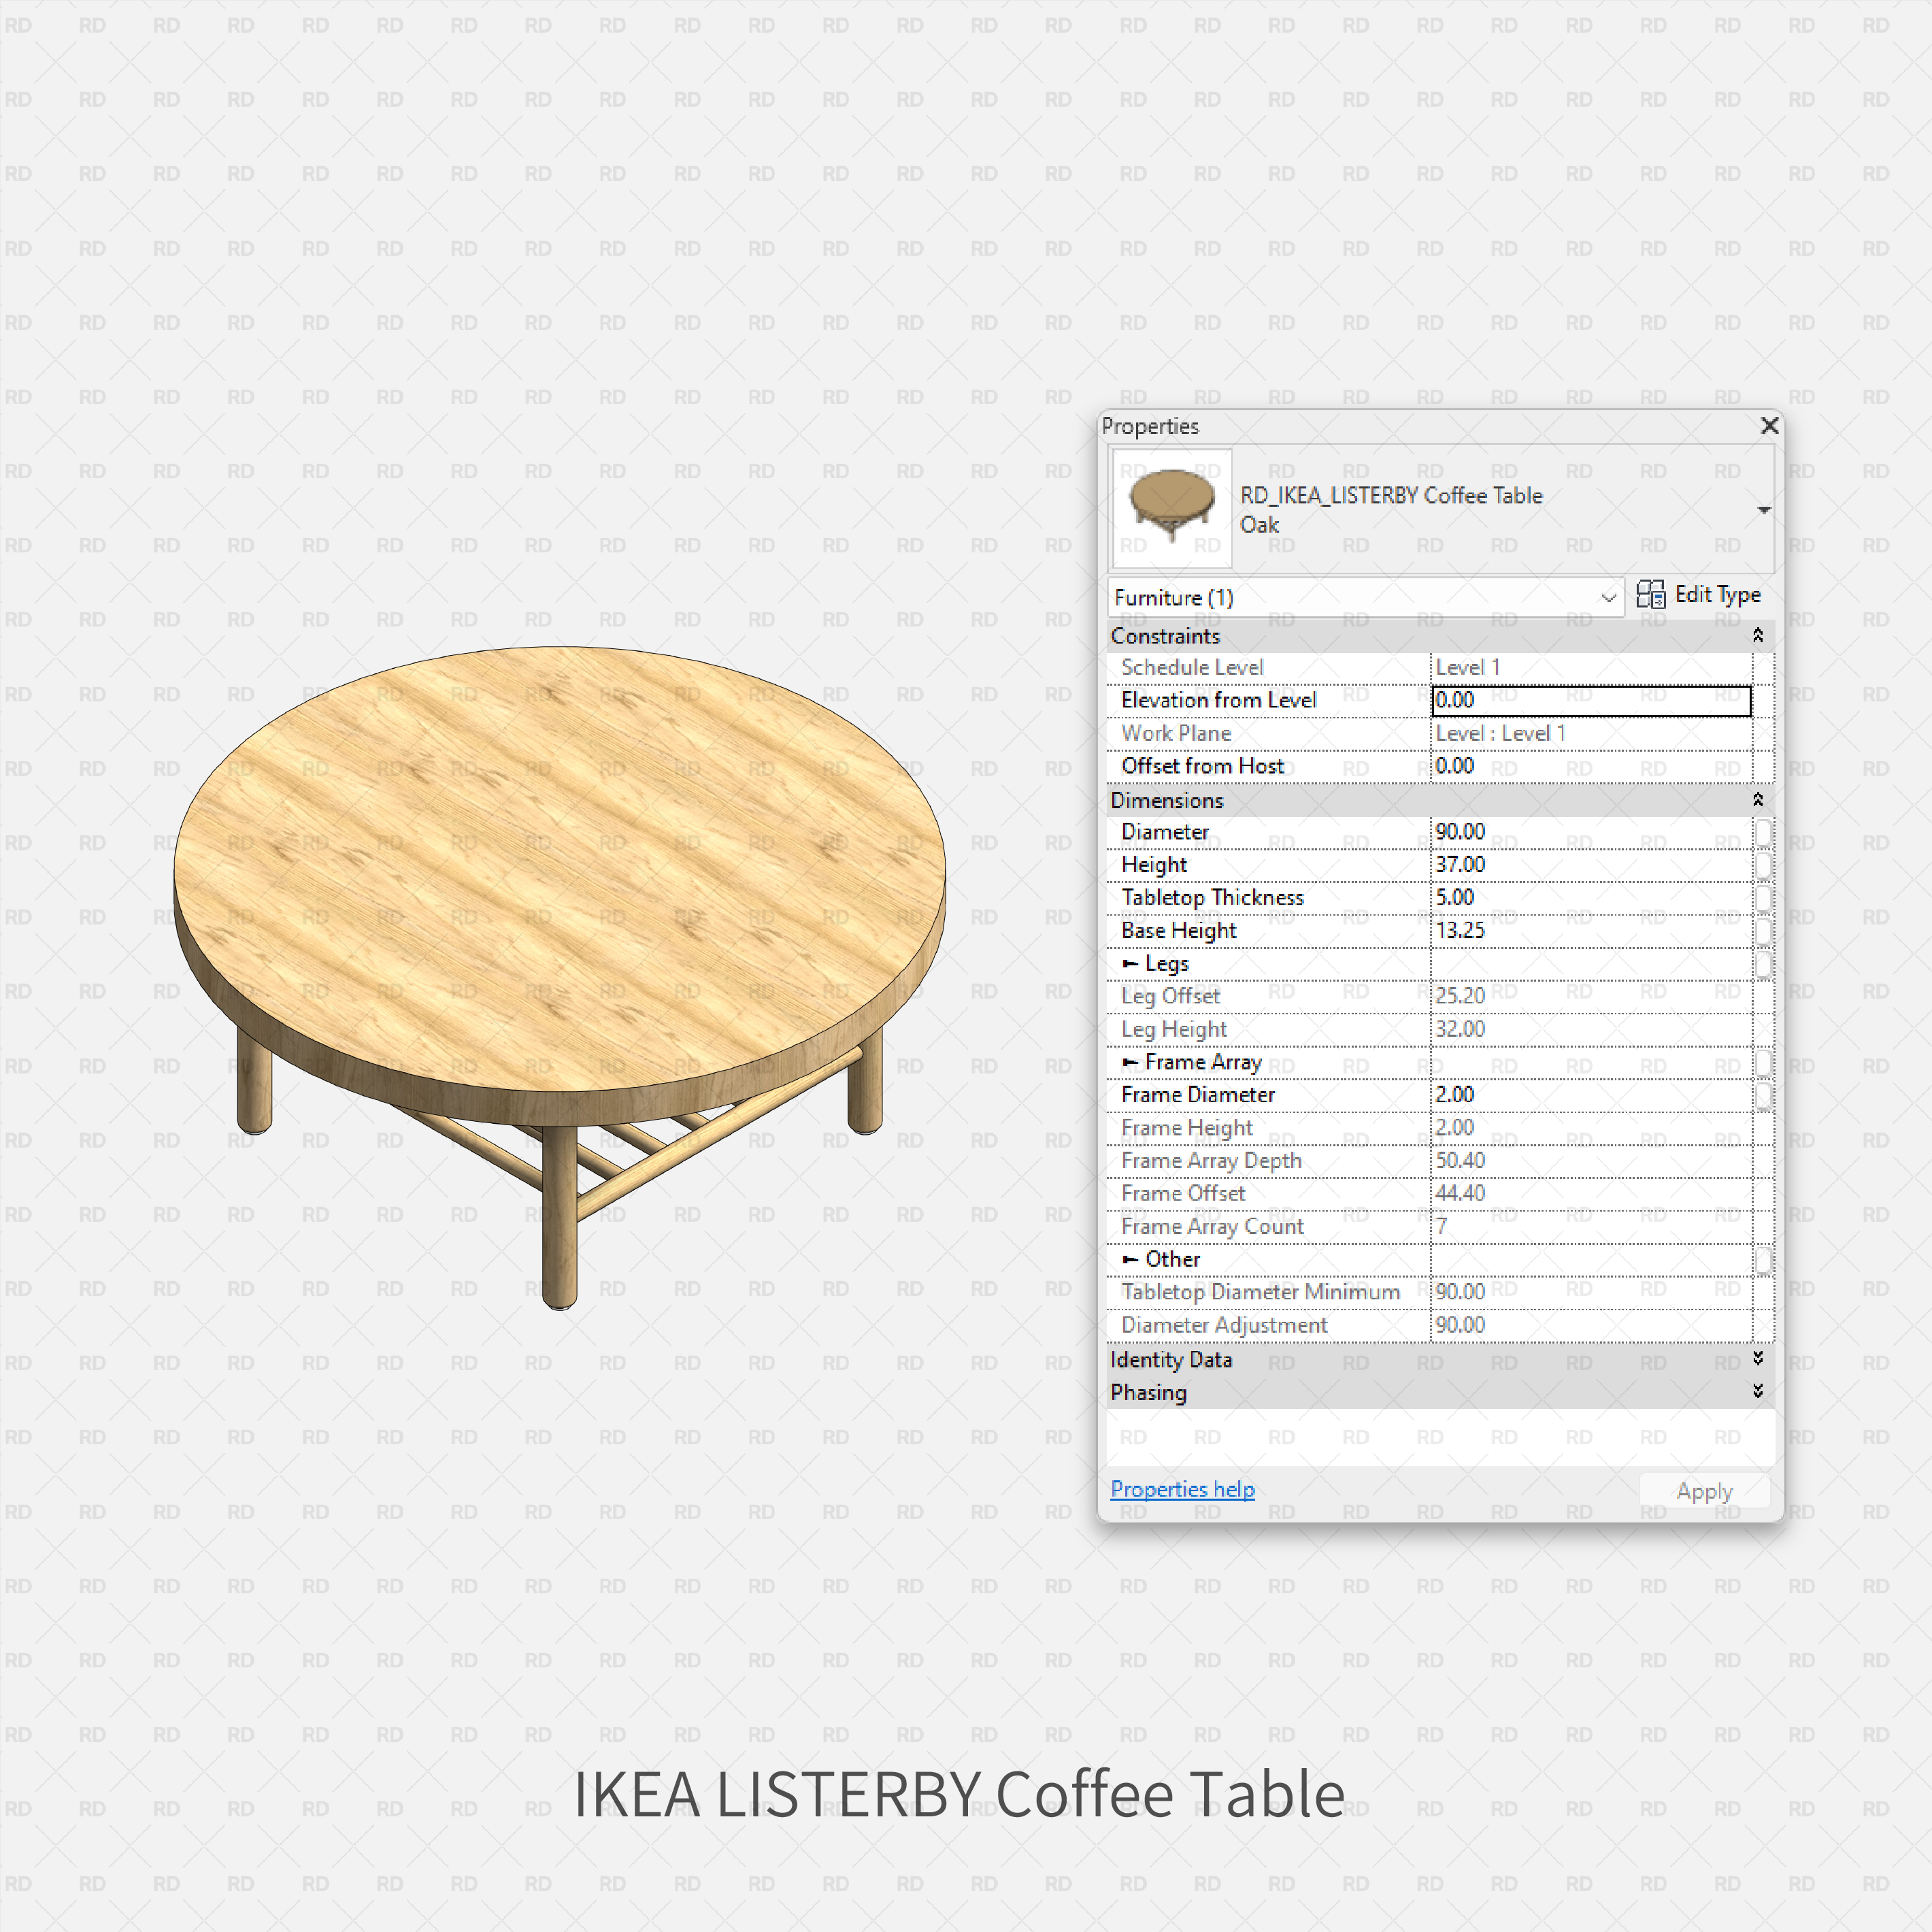Expand the Phasing section

click(1757, 1392)
